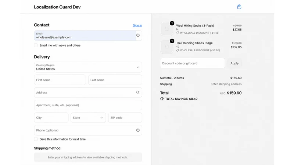The width and height of the screenshot is (294, 165).
Task: Focus the Email input field
Action: pos(85,36)
